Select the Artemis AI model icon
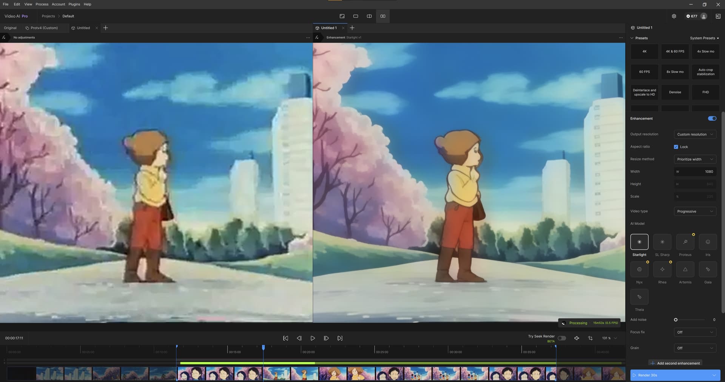The image size is (725, 382). (x=685, y=270)
